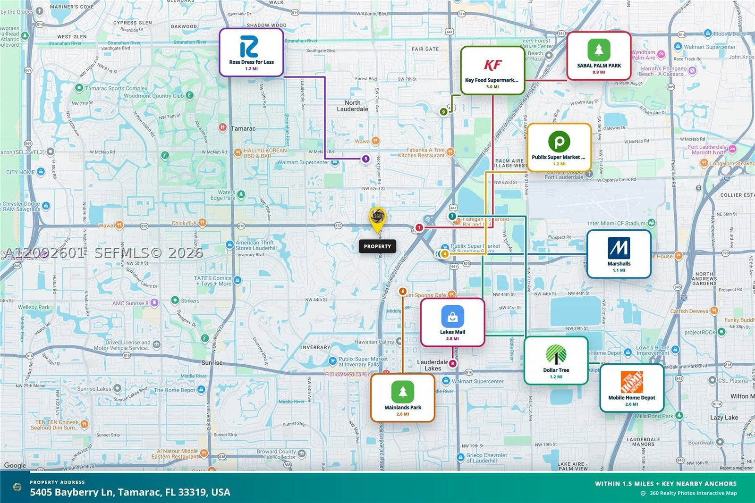
Task: Click the Lauderdale Lakes city label
Action: 433,365
